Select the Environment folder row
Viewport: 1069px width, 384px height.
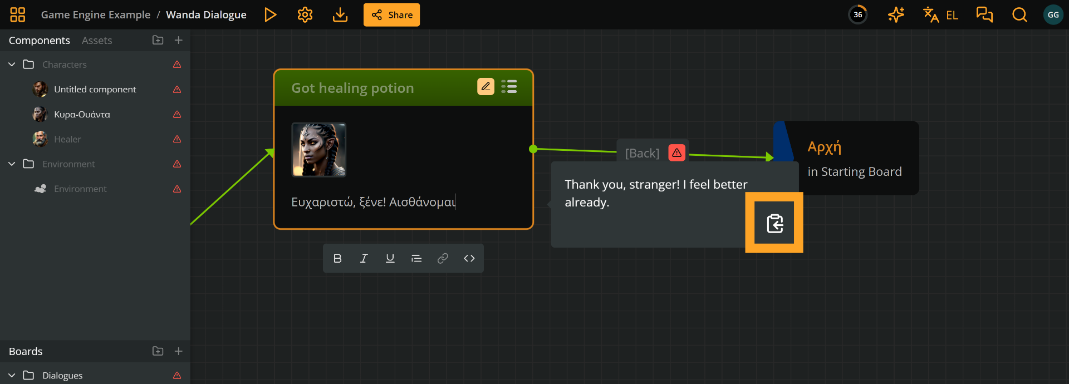pos(95,164)
